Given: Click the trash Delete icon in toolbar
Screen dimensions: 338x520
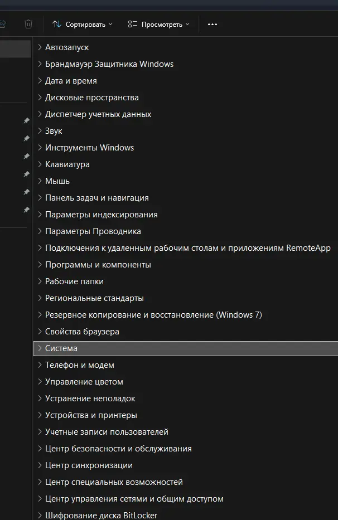Looking at the screenshot, I should (x=28, y=24).
